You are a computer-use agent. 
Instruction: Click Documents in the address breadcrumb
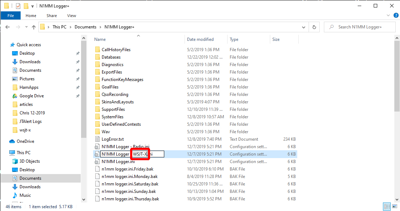85,27
